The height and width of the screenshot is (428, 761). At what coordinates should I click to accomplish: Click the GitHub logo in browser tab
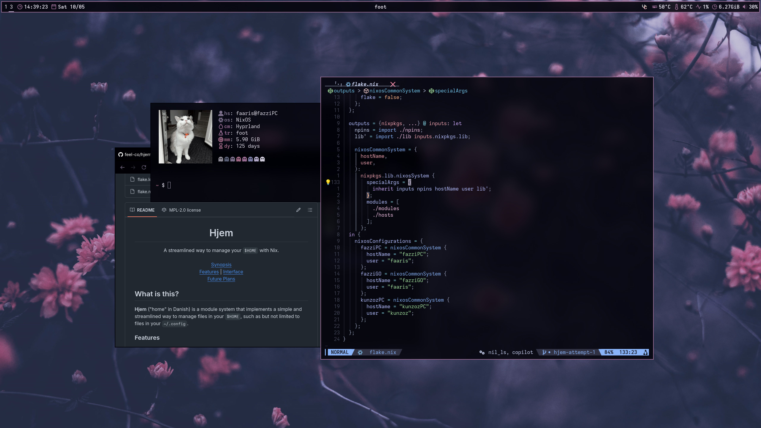(x=121, y=155)
